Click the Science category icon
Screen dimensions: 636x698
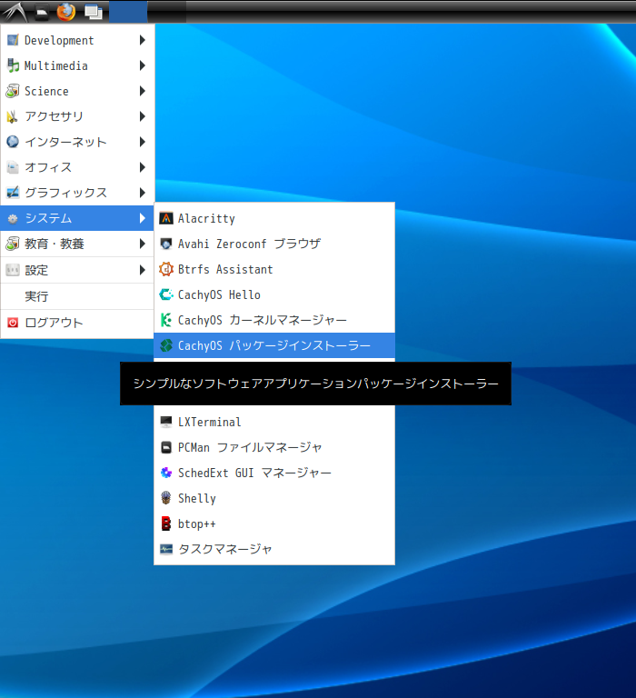[13, 91]
